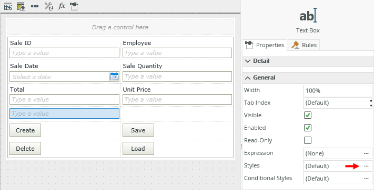Open Conditional Styles ellipsis button

[366, 178]
